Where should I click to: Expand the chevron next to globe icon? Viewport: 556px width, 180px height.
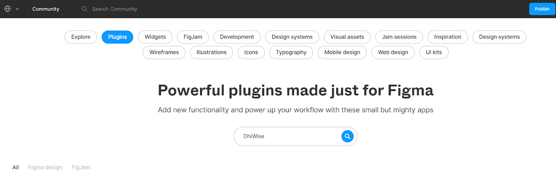(x=17, y=9)
